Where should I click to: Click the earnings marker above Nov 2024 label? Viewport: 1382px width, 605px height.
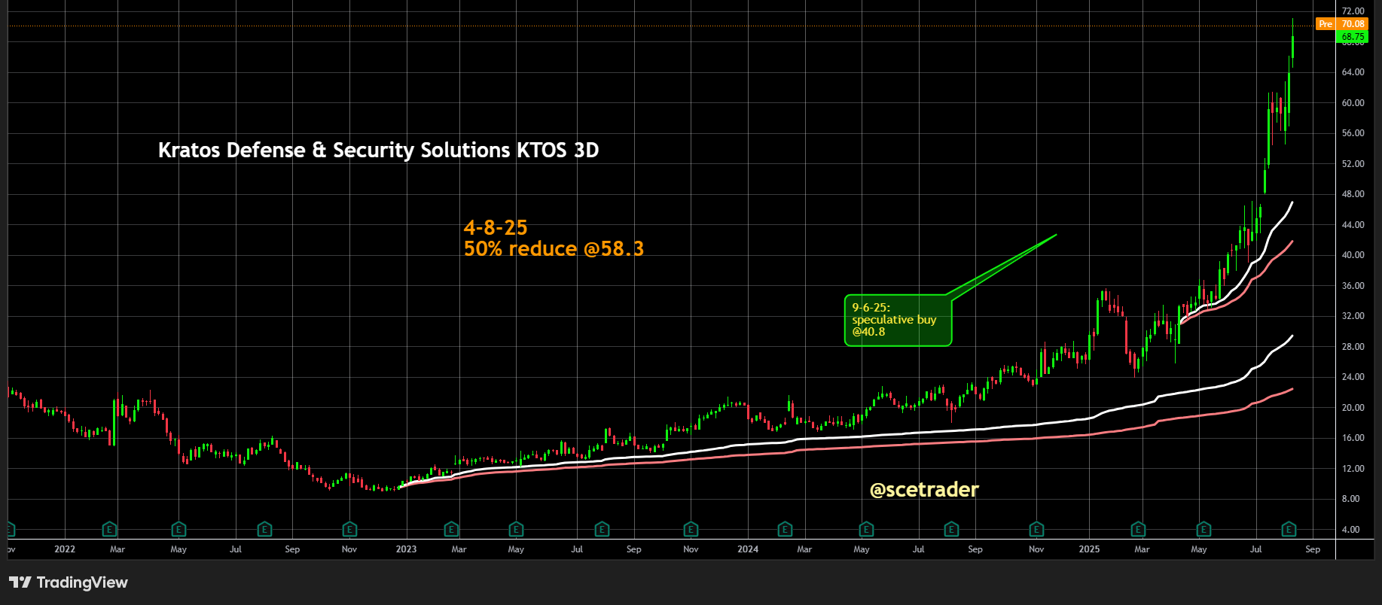pyautogui.click(x=1036, y=529)
